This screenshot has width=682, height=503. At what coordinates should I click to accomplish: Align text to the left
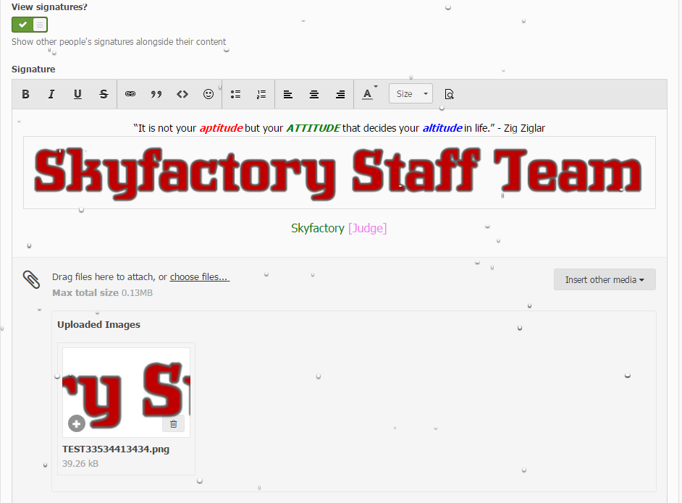click(288, 94)
